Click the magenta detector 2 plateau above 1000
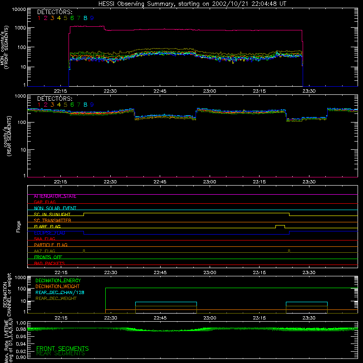Viewport: 363px width, 363px height. pyautogui.click(x=87, y=26)
